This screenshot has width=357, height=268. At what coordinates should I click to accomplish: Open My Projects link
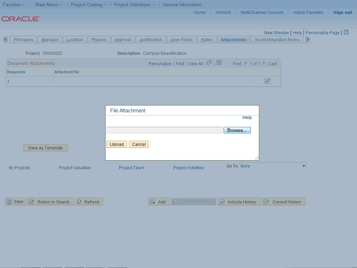[x=20, y=167]
